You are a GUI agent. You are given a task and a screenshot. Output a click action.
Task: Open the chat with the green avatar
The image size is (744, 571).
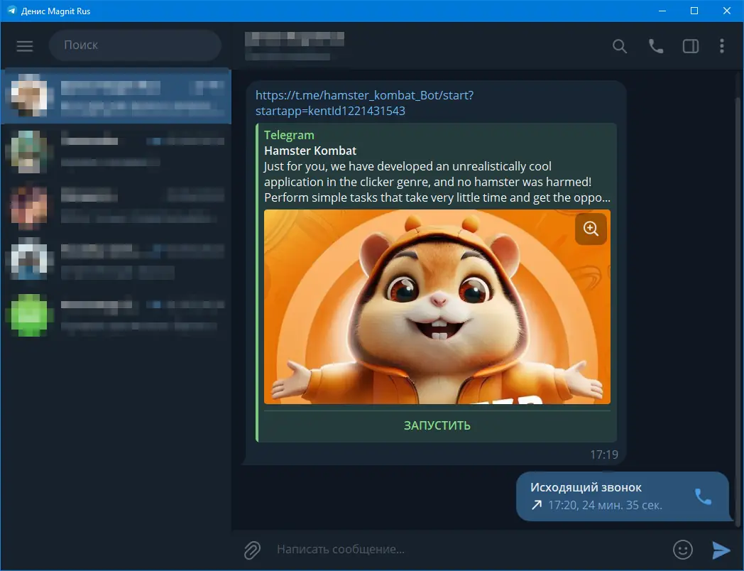point(116,315)
